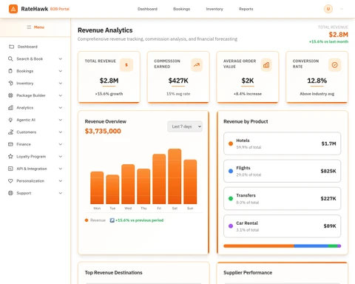Screen dimensions: 355x284
Task: Select the Transfers product row
Action: 283,199
